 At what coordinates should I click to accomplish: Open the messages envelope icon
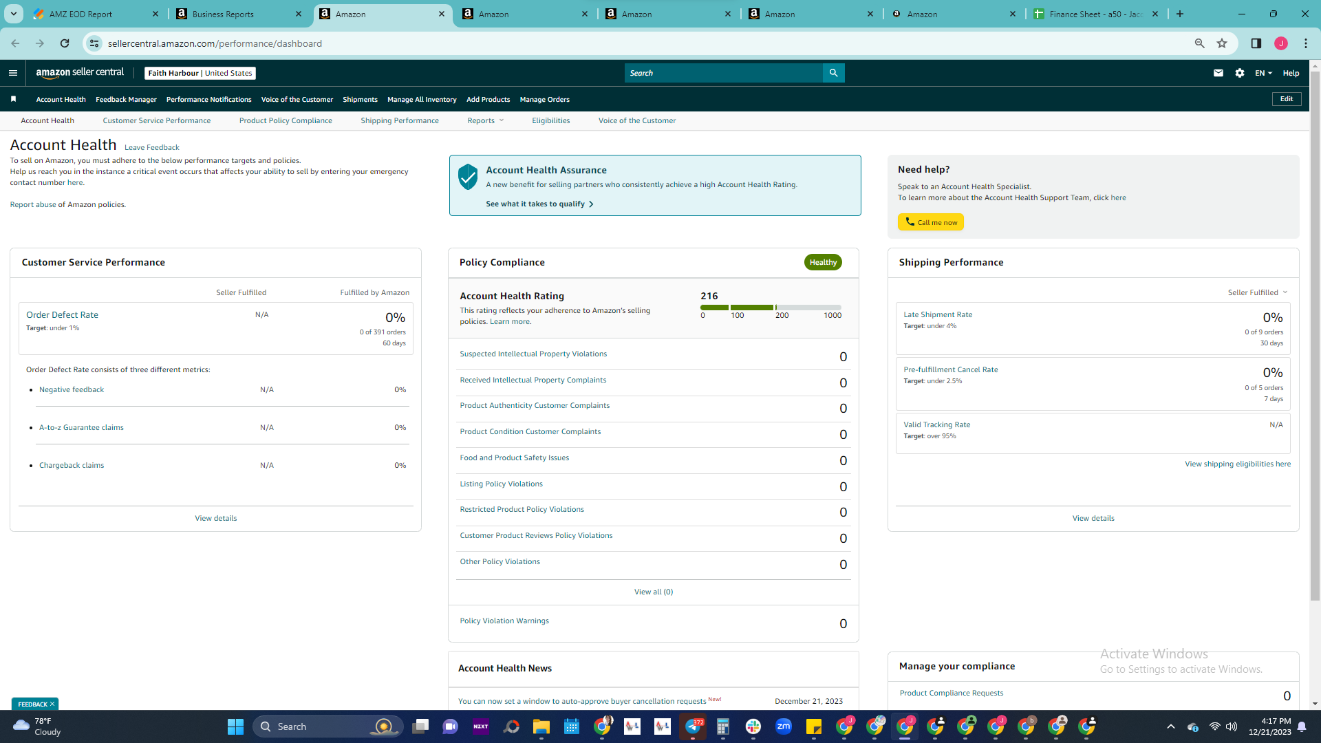pyautogui.click(x=1218, y=73)
